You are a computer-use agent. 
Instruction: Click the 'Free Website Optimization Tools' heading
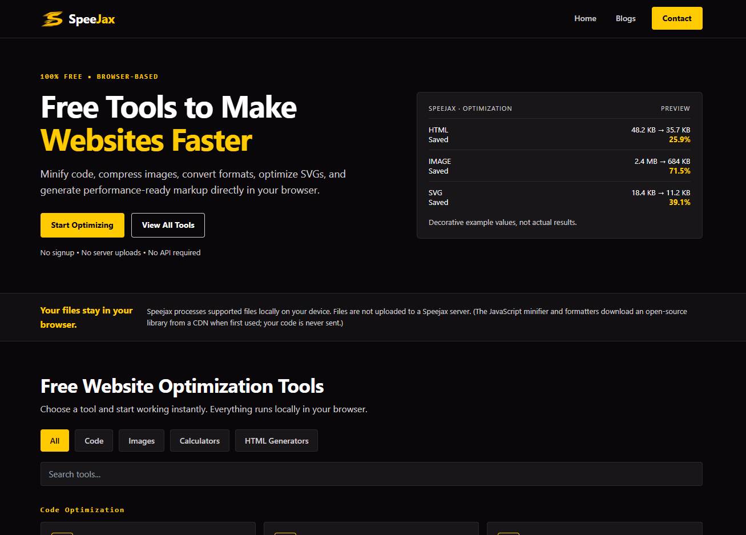coord(182,387)
